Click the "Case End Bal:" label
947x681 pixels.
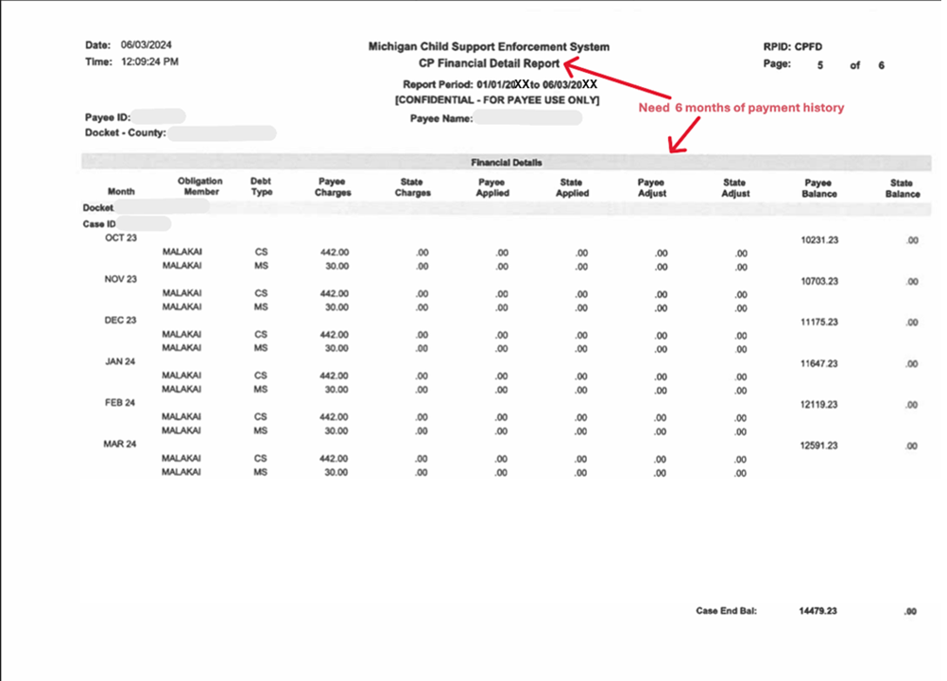pyautogui.click(x=726, y=611)
